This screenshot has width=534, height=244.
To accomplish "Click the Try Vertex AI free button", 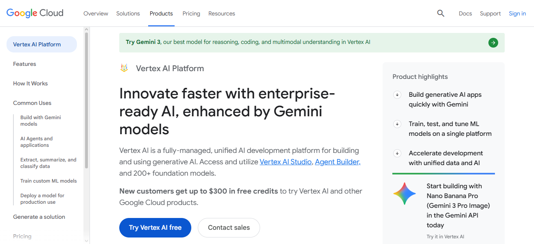I will click(x=155, y=228).
